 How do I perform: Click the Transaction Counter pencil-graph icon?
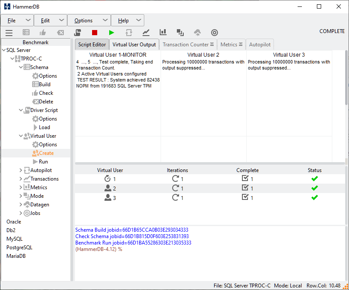tap(146, 33)
